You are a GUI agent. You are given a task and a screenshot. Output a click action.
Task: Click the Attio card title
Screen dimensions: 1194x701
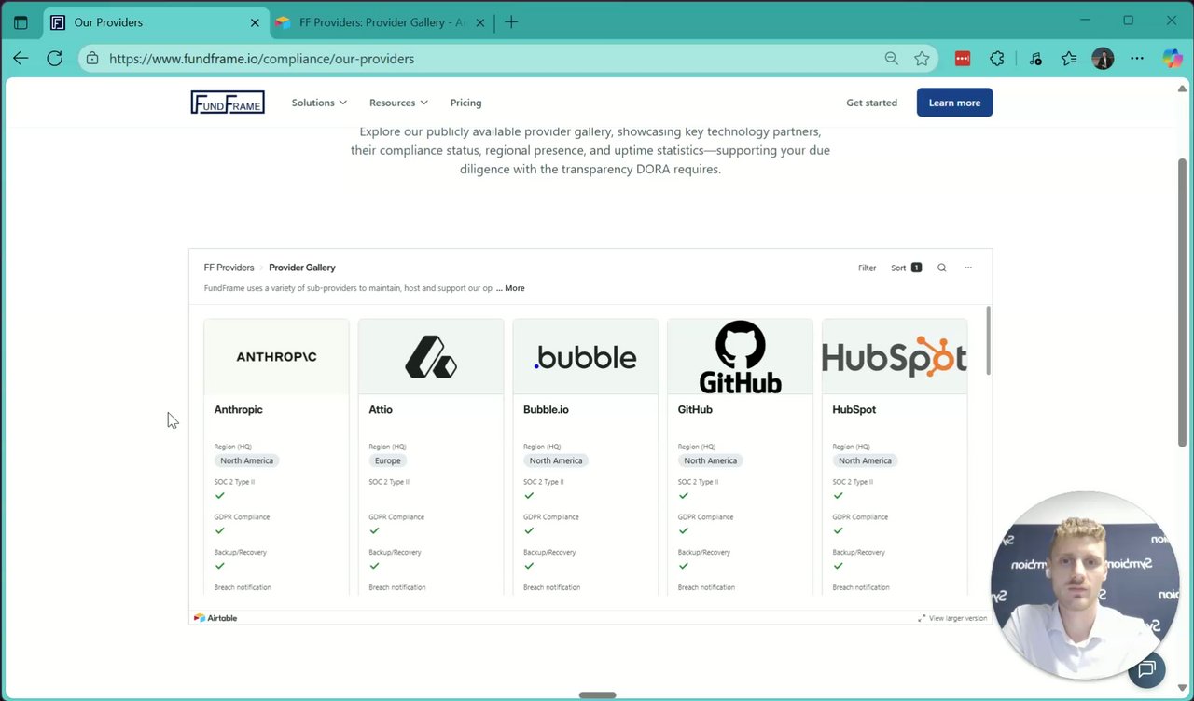tap(381, 409)
